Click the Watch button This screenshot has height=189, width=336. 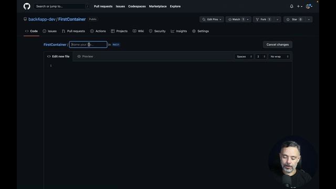[236, 19]
